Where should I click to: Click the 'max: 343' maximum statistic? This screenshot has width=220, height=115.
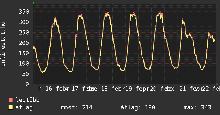coord(197,108)
